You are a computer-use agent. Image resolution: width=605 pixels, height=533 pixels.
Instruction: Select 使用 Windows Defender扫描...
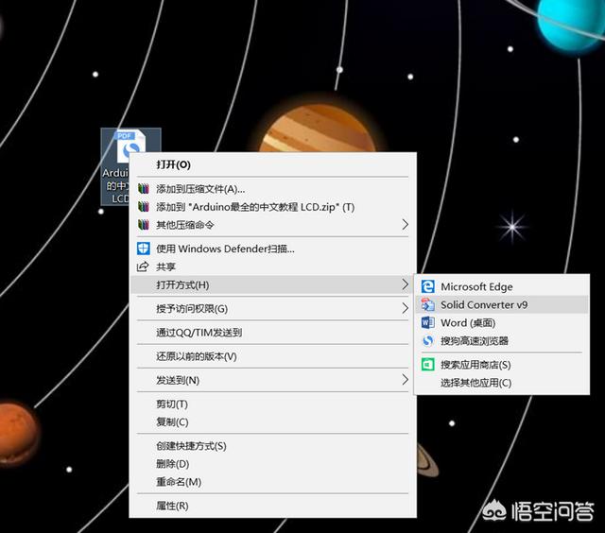[273, 249]
